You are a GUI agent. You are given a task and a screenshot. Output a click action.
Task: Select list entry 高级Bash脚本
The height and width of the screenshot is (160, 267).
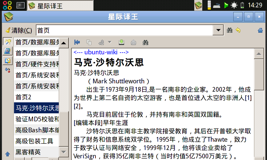(x=36, y=130)
